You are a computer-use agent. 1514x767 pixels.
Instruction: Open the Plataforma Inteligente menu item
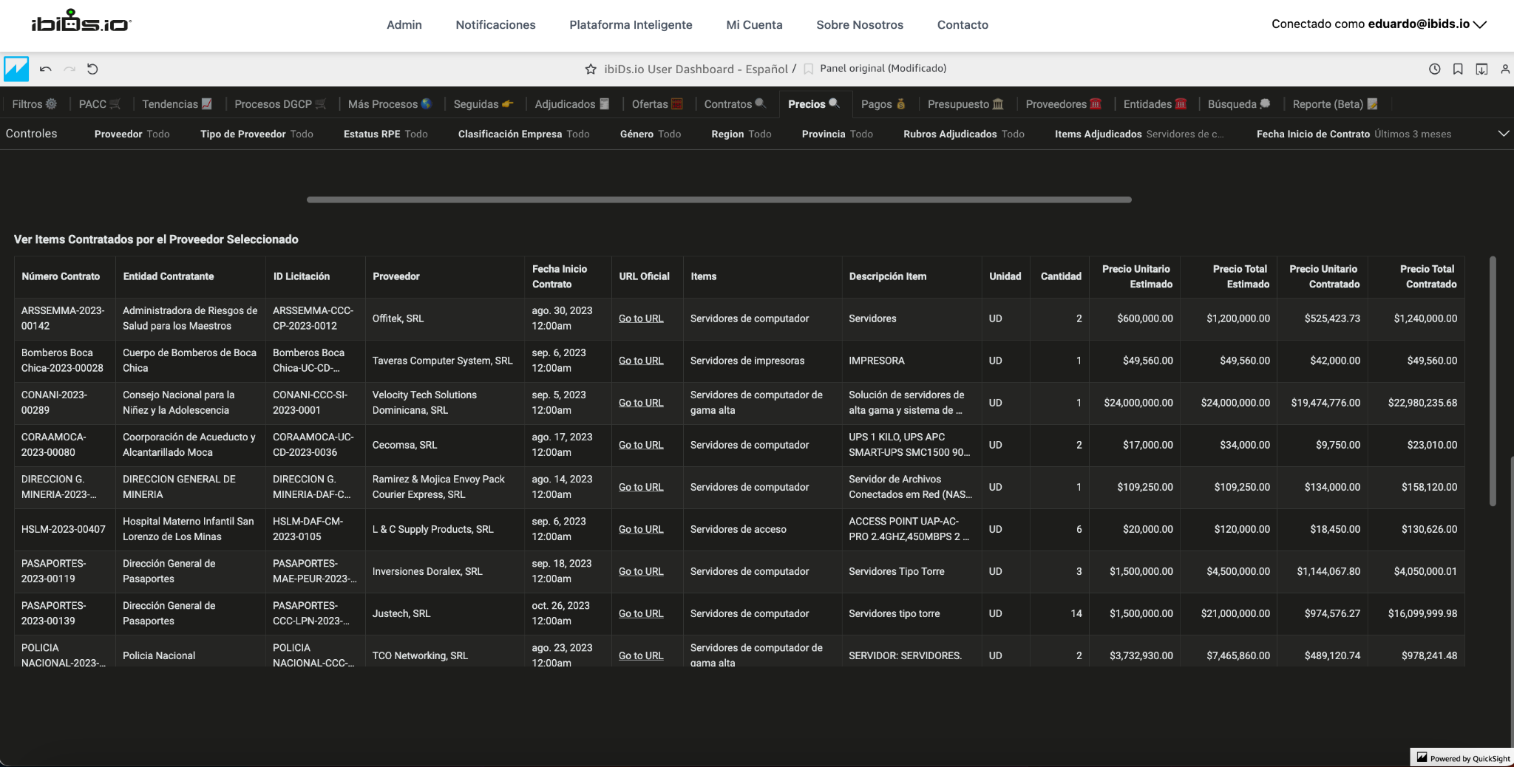pyautogui.click(x=631, y=25)
